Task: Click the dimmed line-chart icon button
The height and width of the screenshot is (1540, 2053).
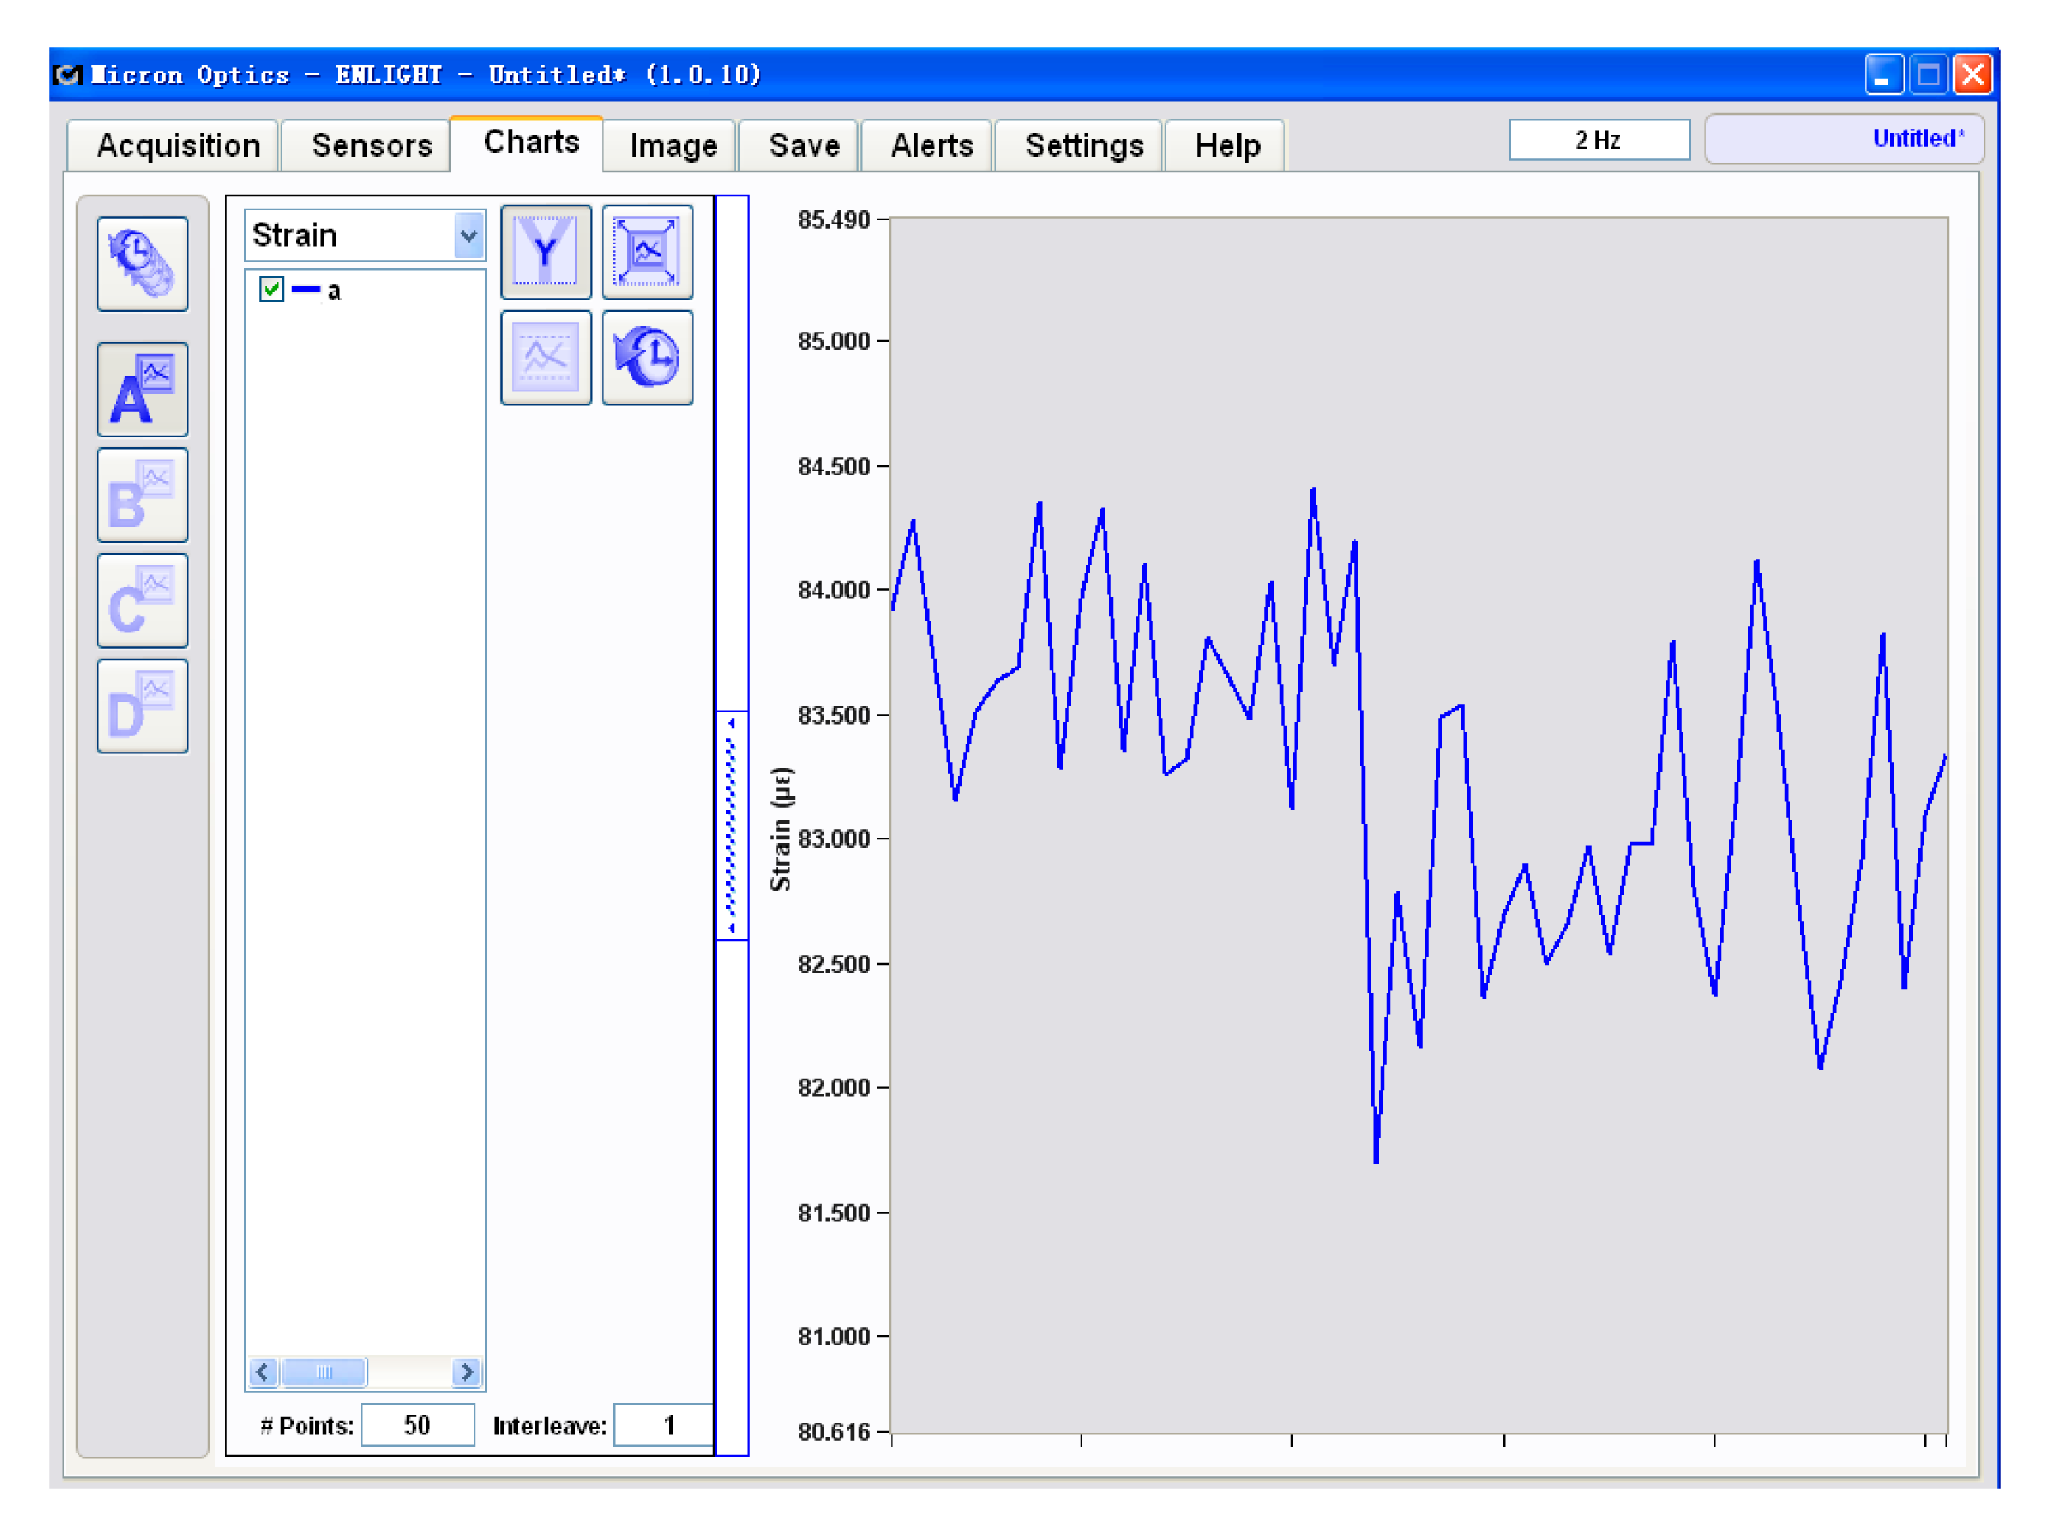Action: 546,357
